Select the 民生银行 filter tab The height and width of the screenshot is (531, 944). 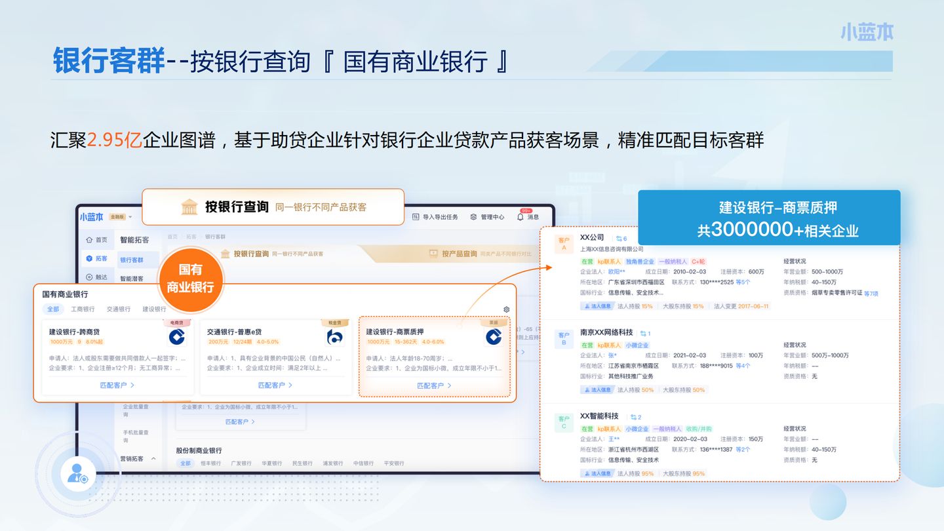click(x=303, y=463)
